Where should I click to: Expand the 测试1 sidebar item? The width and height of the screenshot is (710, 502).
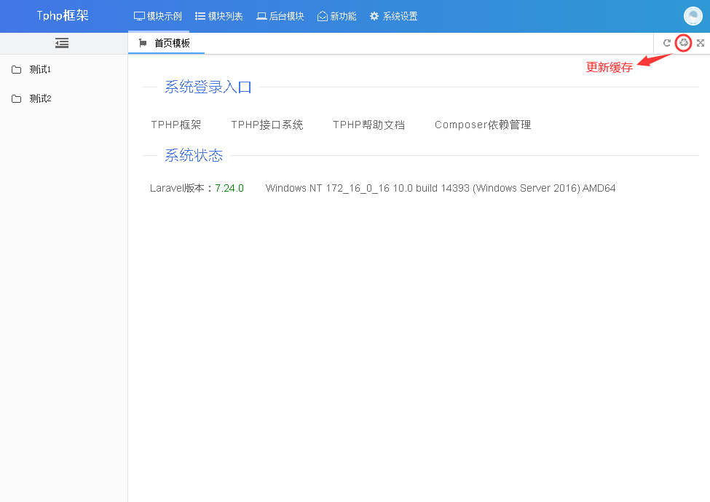[x=64, y=70]
